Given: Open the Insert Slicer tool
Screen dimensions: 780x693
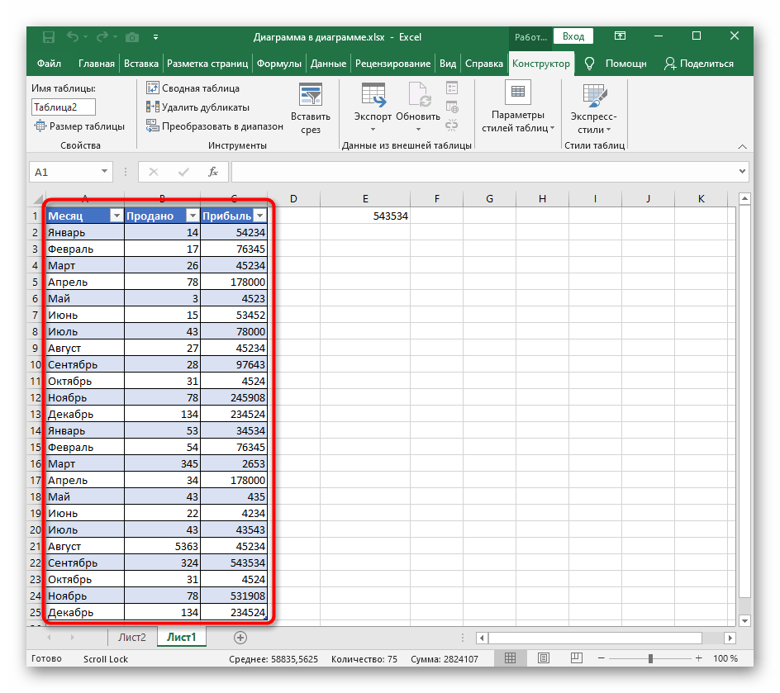Looking at the screenshot, I should (311, 108).
